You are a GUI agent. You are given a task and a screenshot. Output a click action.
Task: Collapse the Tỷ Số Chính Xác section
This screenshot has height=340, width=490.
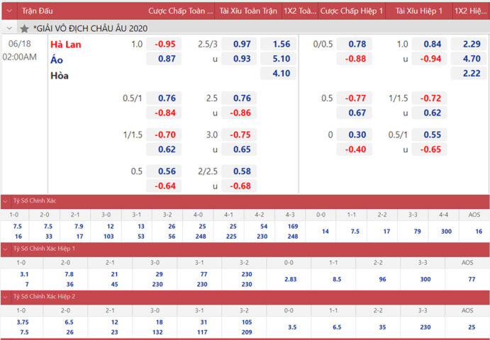coord(6,201)
